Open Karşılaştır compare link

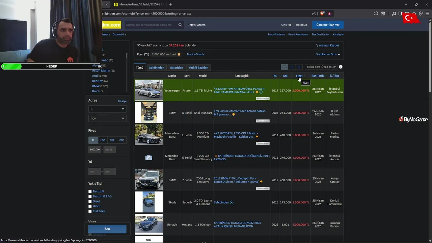click(338, 34)
